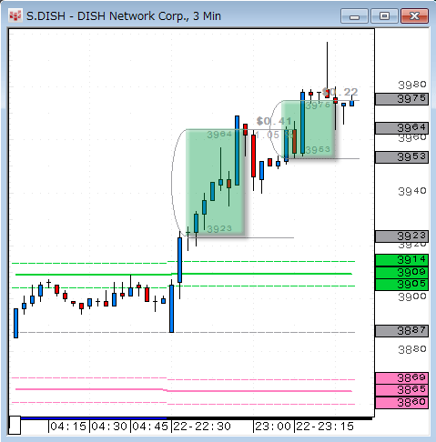The image size is (436, 442).
Task: Click the 3880 price axis label
Action: click(412, 349)
